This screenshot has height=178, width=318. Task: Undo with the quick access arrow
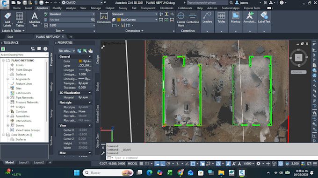[x=47, y=3]
